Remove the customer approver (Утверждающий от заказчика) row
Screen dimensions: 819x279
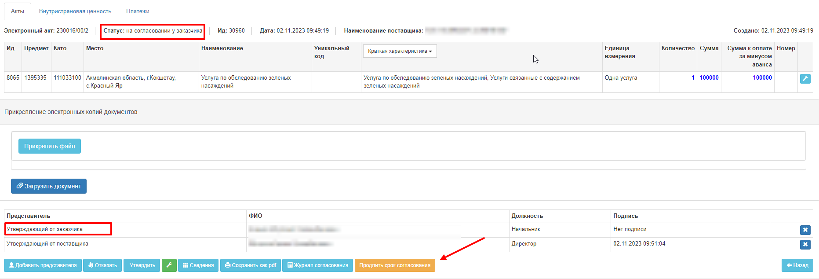point(805,230)
